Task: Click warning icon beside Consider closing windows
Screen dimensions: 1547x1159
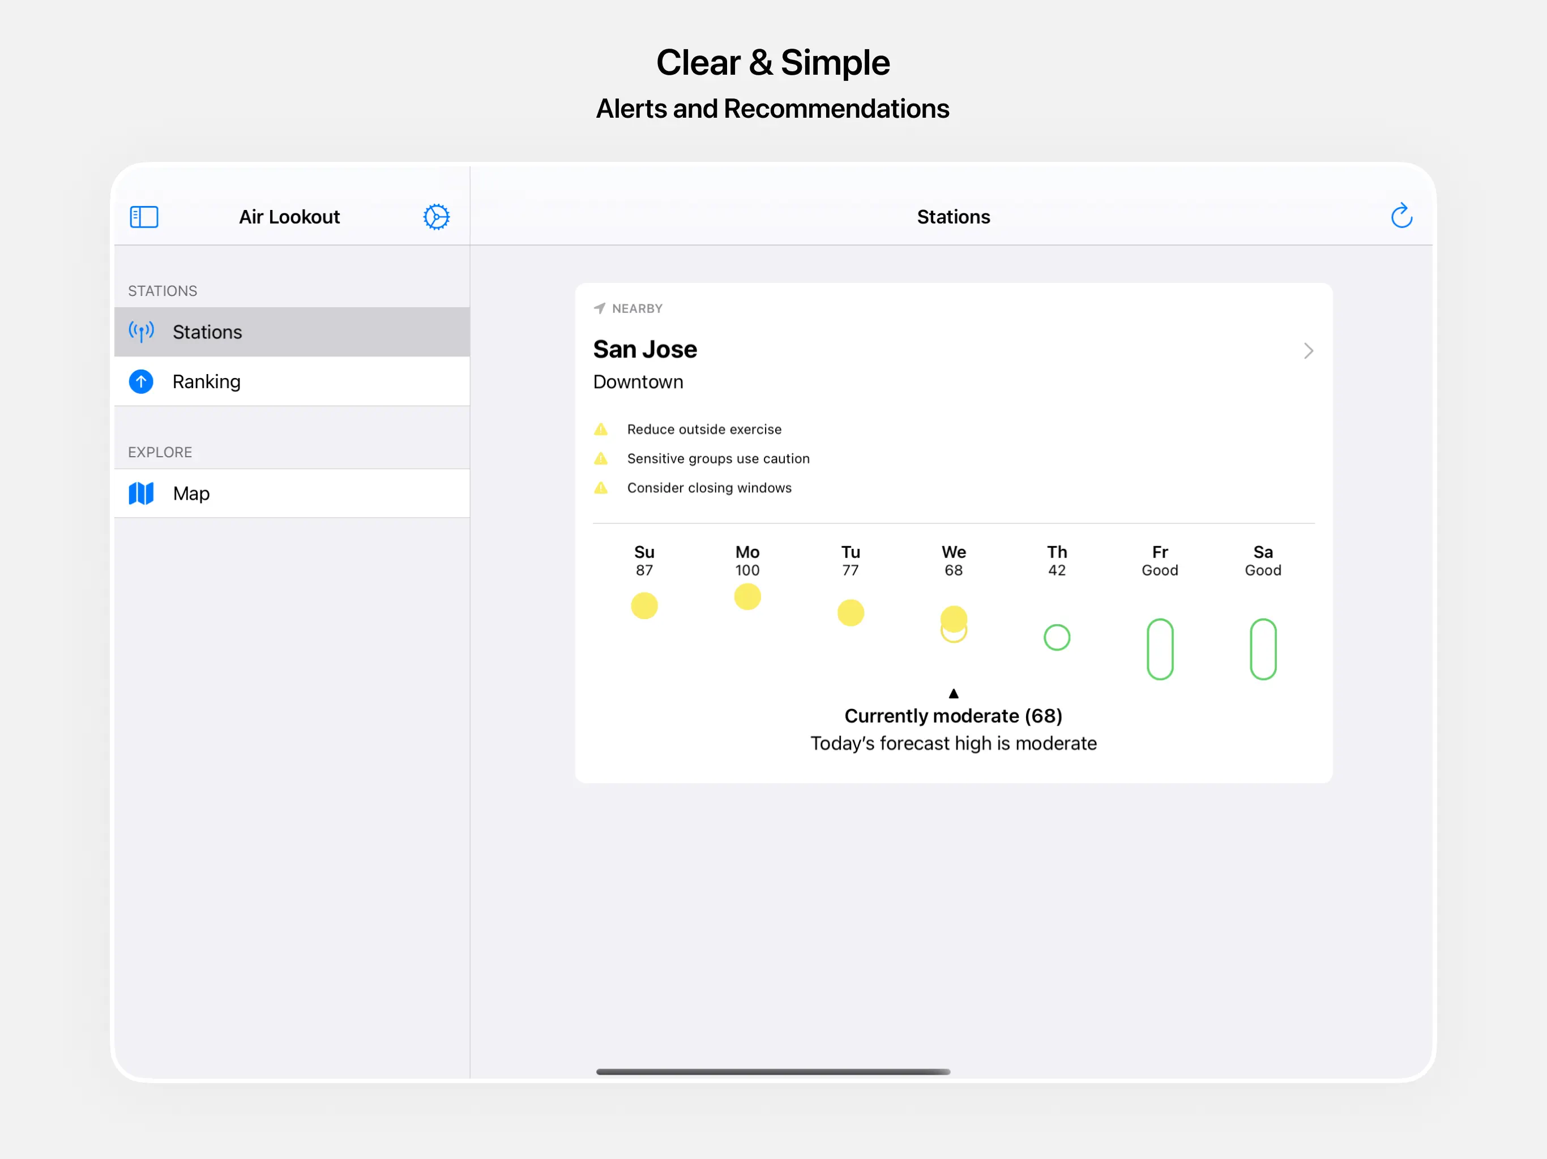Action: [x=601, y=488]
